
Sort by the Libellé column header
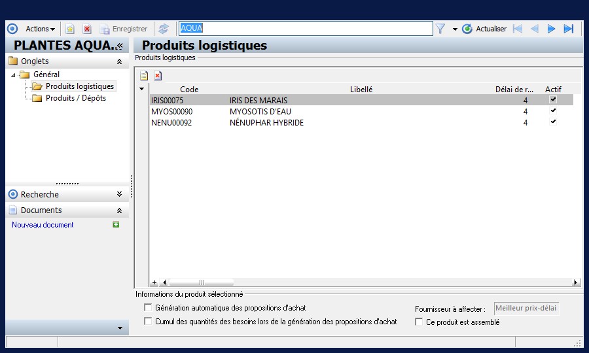(361, 90)
